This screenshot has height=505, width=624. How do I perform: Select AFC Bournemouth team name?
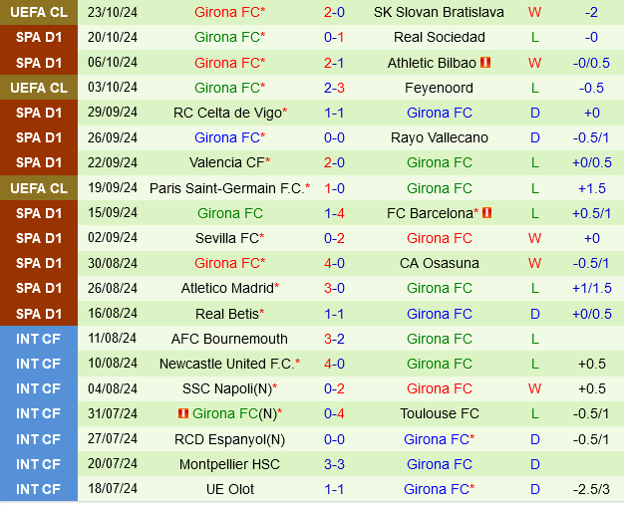(x=229, y=339)
